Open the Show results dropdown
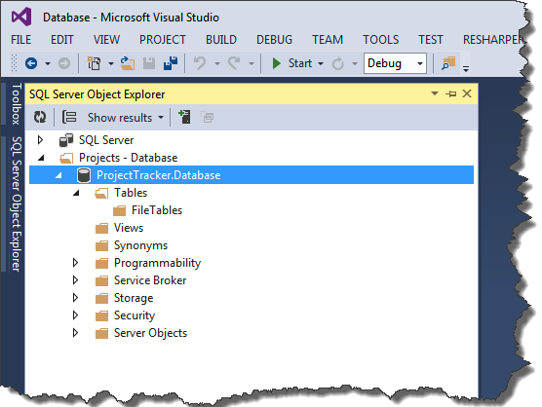Image resolution: width=542 pixels, height=407 pixels. (126, 118)
